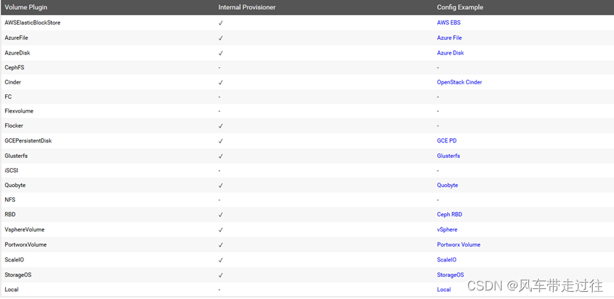614x299 pixels.
Task: Select the iSCSI plugin name
Action: [x=11, y=171]
